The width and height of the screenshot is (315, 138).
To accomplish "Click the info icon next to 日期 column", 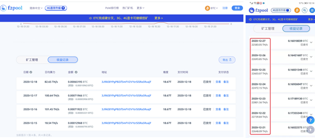I will click(31, 72).
